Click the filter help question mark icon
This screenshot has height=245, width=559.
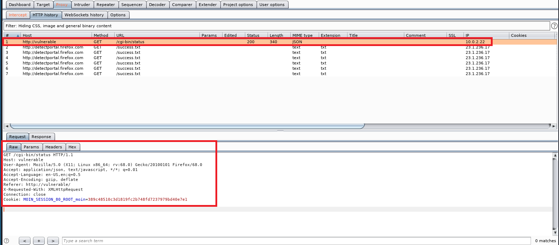[x=554, y=26]
